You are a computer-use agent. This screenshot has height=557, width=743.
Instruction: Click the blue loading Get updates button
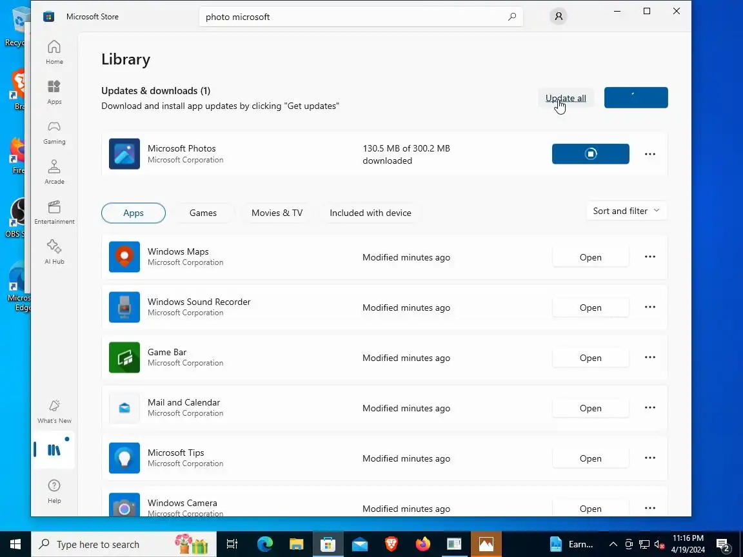636,97
